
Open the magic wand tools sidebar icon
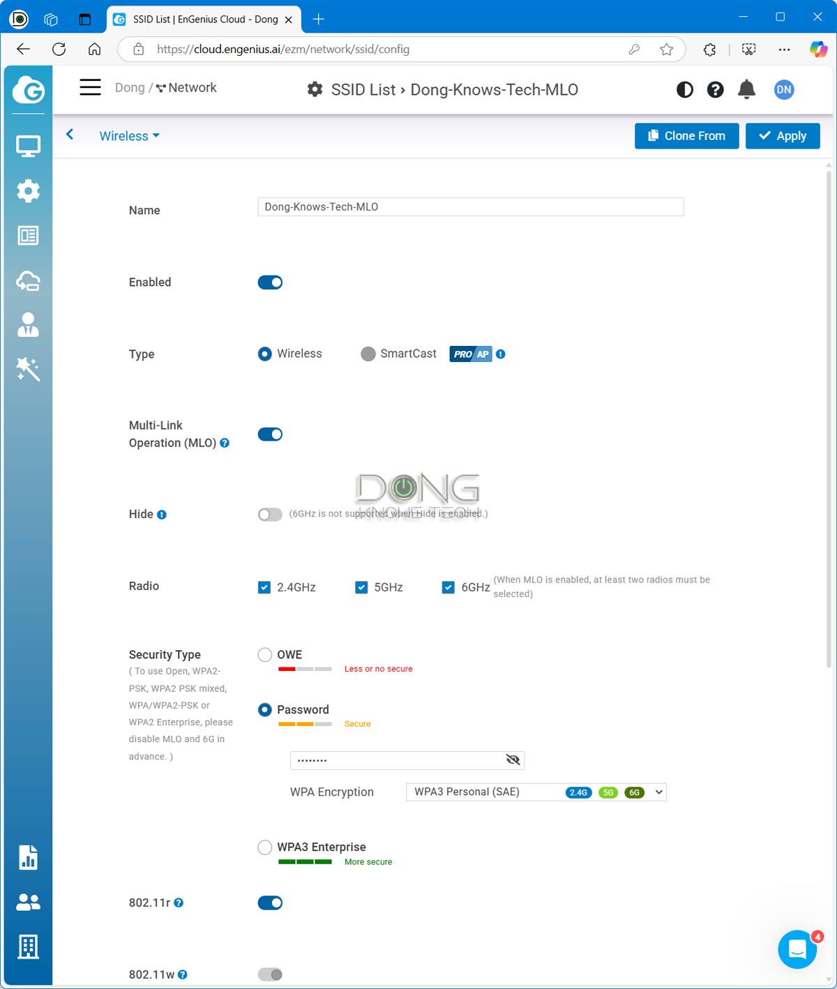click(28, 369)
